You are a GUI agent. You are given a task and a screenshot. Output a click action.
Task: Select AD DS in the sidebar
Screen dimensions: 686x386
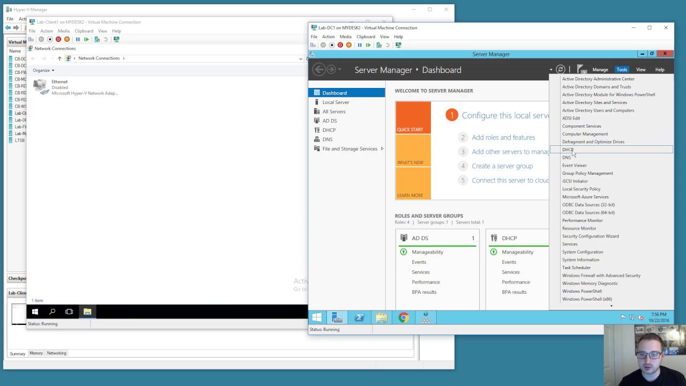[347, 121]
